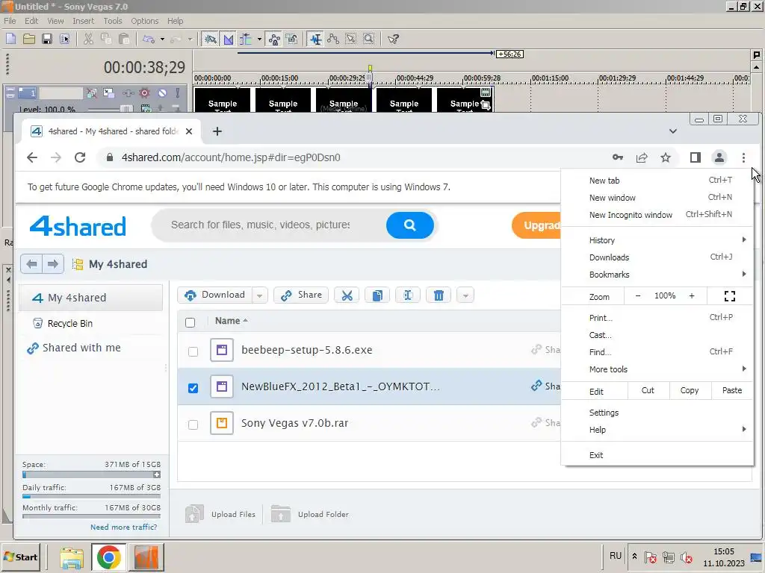Click the Undo icon in Vegas toolbar

pyautogui.click(x=149, y=39)
